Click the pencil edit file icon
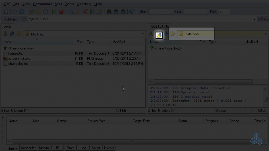Viewport: 269px width, 151px height. tap(78, 11)
